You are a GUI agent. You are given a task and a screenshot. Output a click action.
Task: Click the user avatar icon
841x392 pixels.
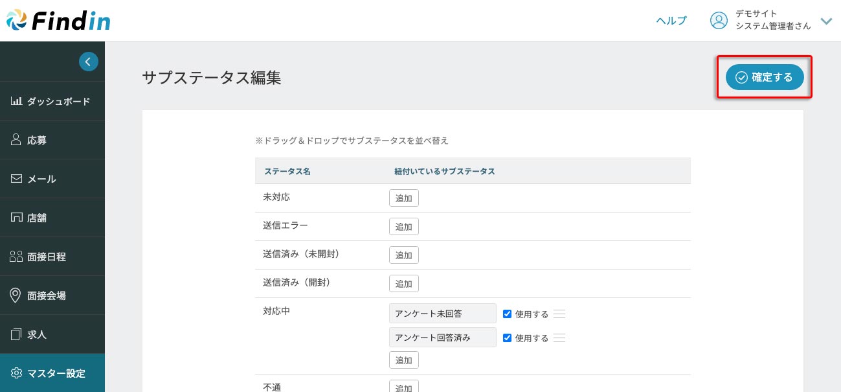[x=719, y=21]
